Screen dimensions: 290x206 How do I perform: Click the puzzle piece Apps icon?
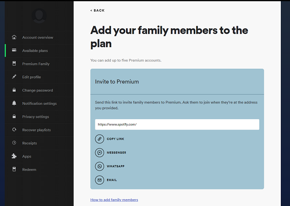click(14, 156)
